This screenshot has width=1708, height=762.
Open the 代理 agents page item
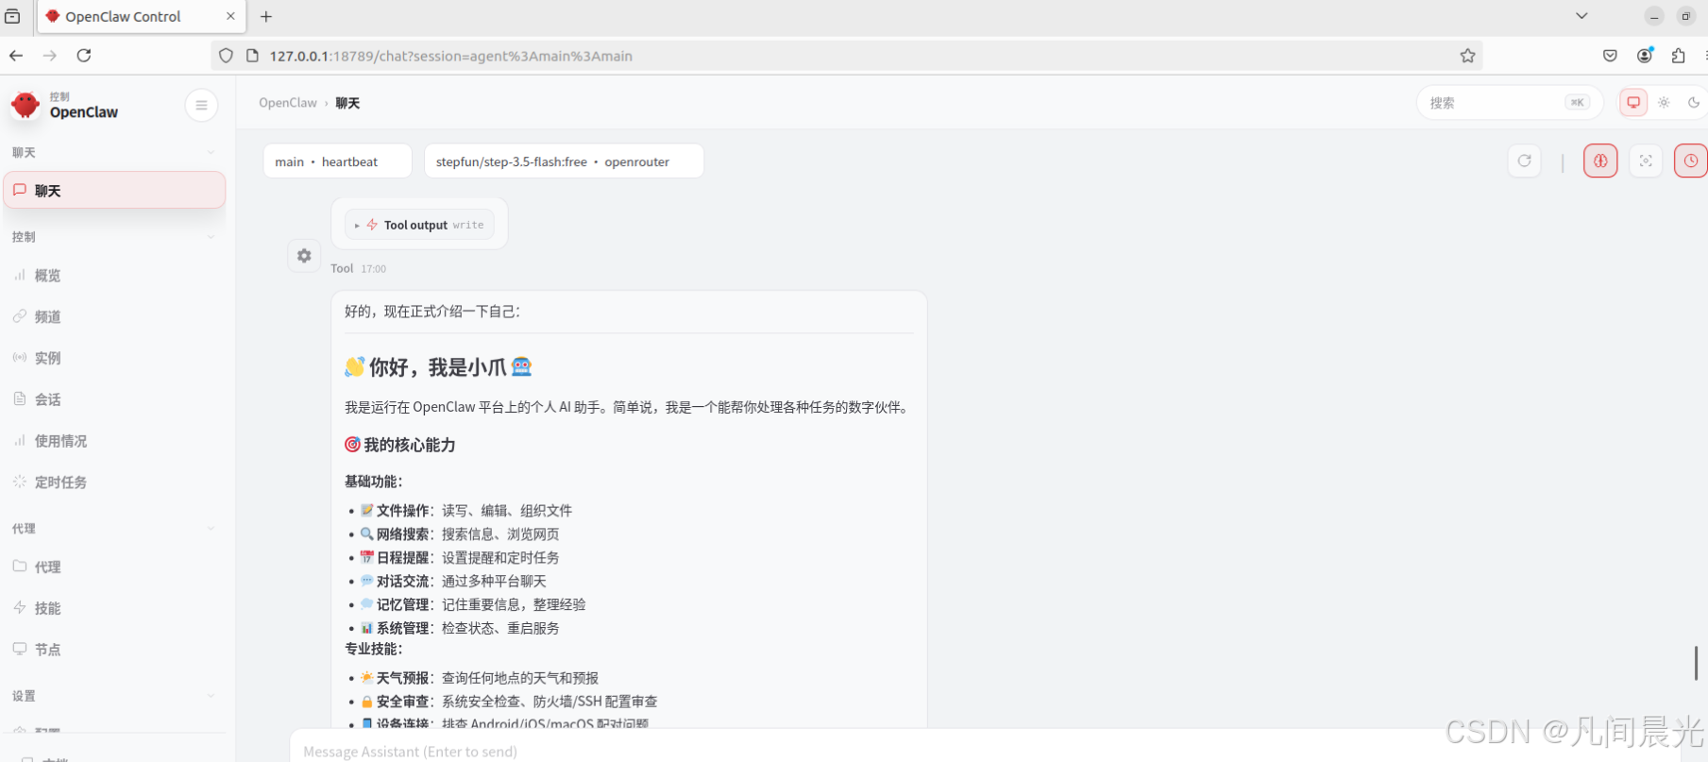click(x=114, y=567)
